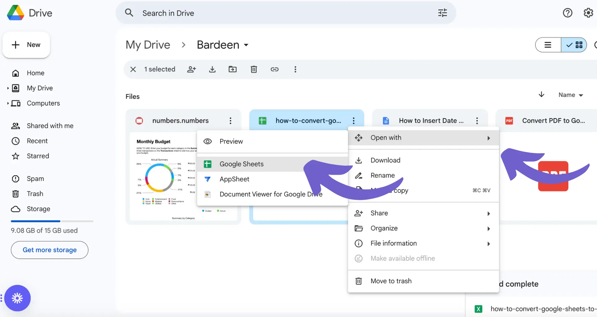Viewport: 597px width, 317px height.
Task: Open more actions for how-to-convert-go... file
Action: click(x=354, y=121)
